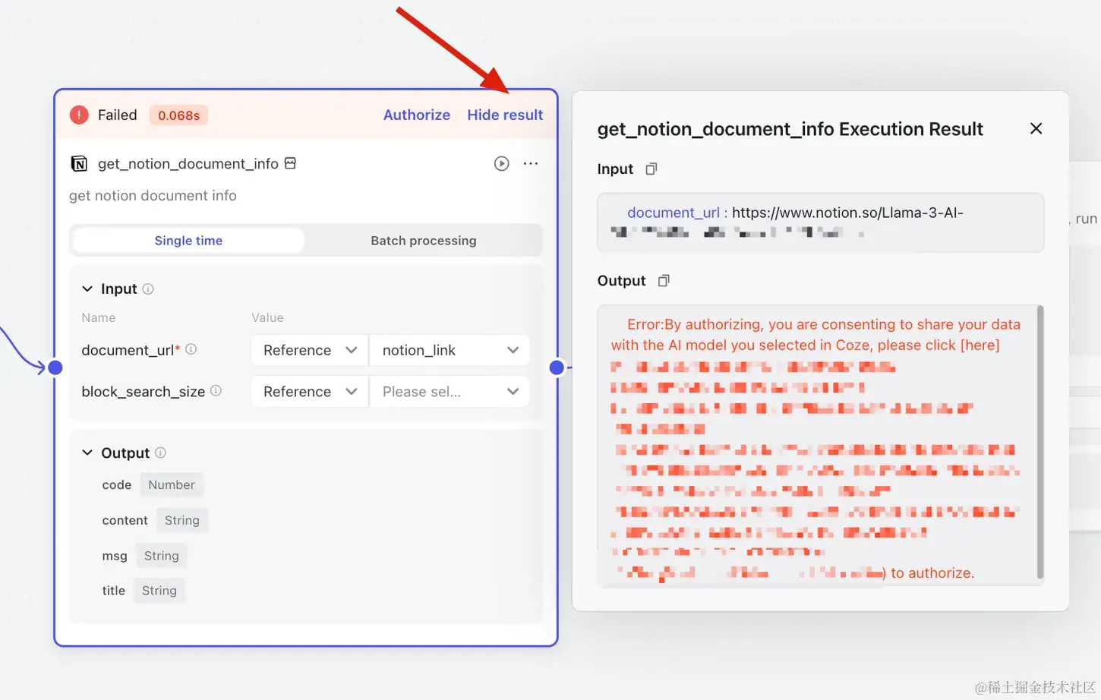
Task: Click info icon next to Output header
Action: point(160,452)
